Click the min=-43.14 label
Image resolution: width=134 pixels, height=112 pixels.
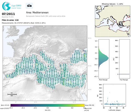pyautogui.click(x=5, y=105)
